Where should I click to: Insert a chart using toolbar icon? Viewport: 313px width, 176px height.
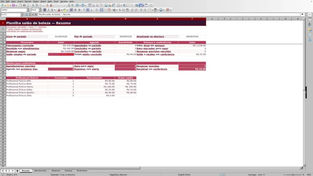click(x=110, y=5)
